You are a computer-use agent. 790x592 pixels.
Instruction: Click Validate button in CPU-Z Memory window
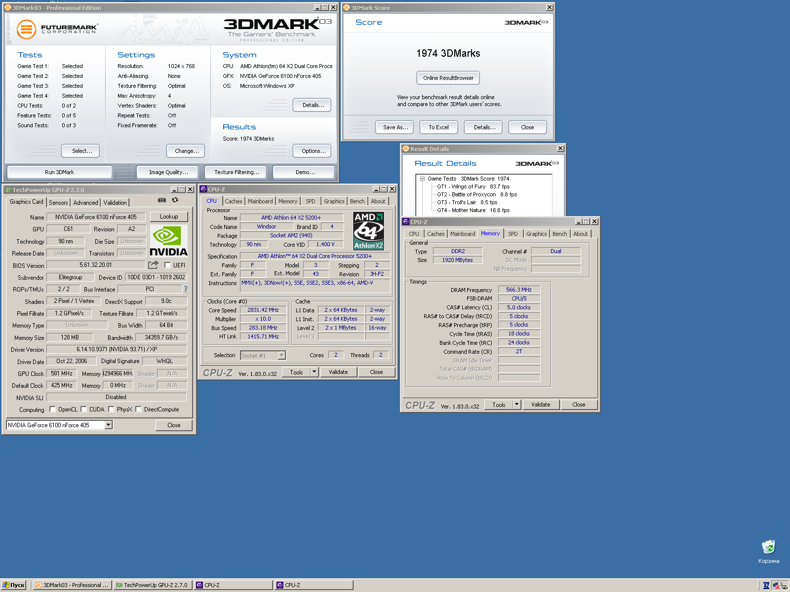[541, 405]
